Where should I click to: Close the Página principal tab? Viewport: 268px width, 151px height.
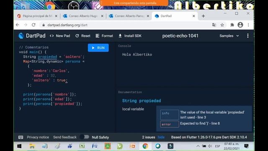coord(56,16)
